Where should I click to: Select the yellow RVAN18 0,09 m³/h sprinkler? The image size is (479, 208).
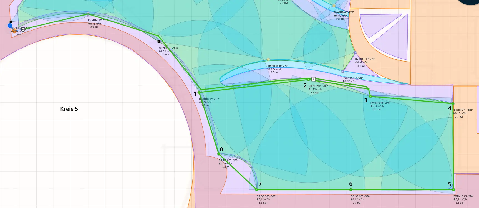click(x=334, y=6)
